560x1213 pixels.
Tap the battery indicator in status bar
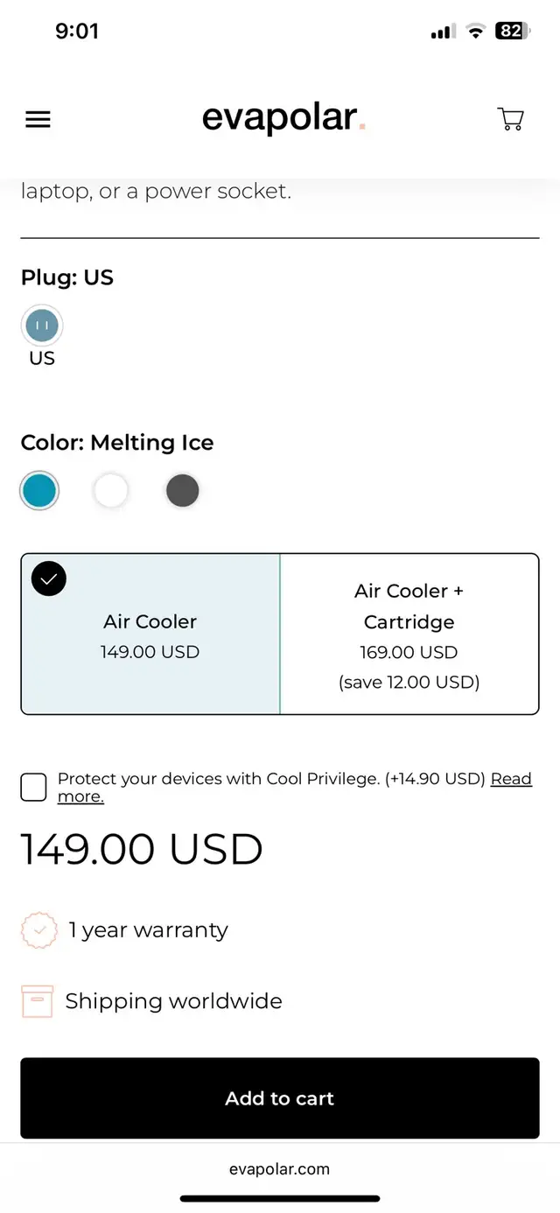(511, 32)
